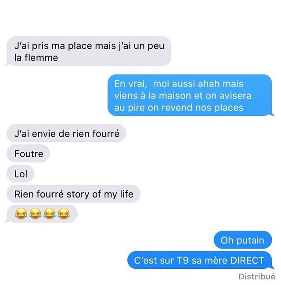The height and width of the screenshot is (285, 281).
Task: Tap the "C'est sur T9 sa mère DIRECT" bubble
Action: [201, 260]
